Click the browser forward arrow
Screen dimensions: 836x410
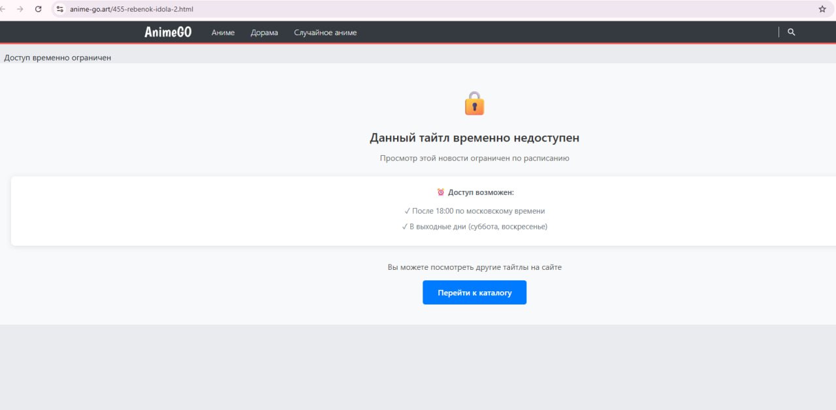point(20,9)
